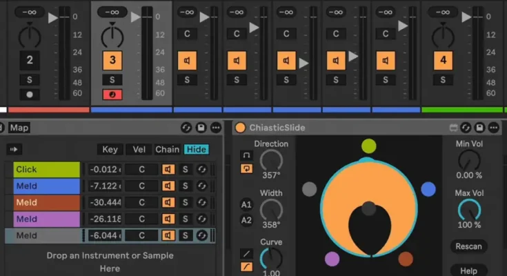
Task: Open the Vel zone tab
Action: click(x=139, y=149)
